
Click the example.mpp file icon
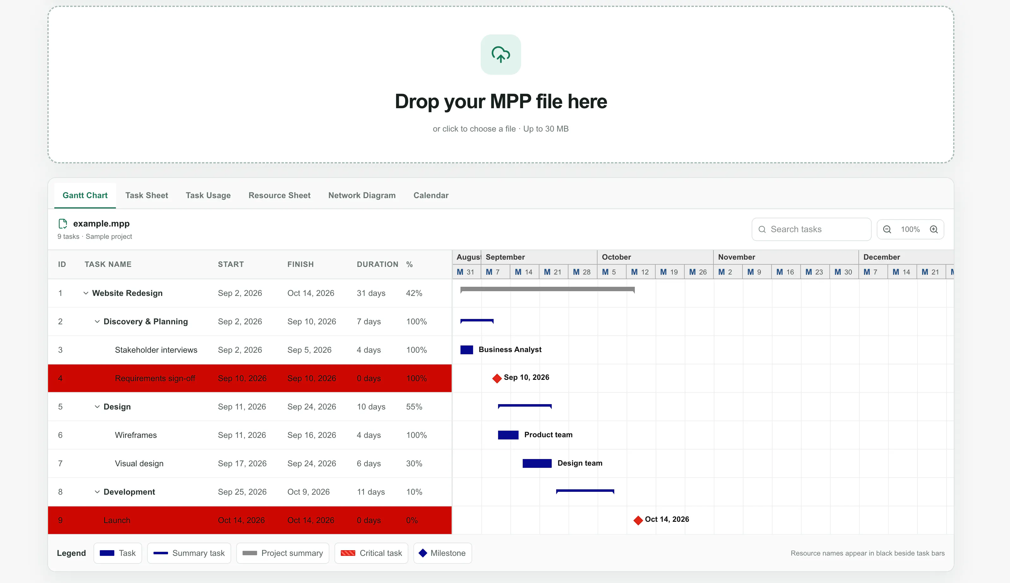coord(63,223)
